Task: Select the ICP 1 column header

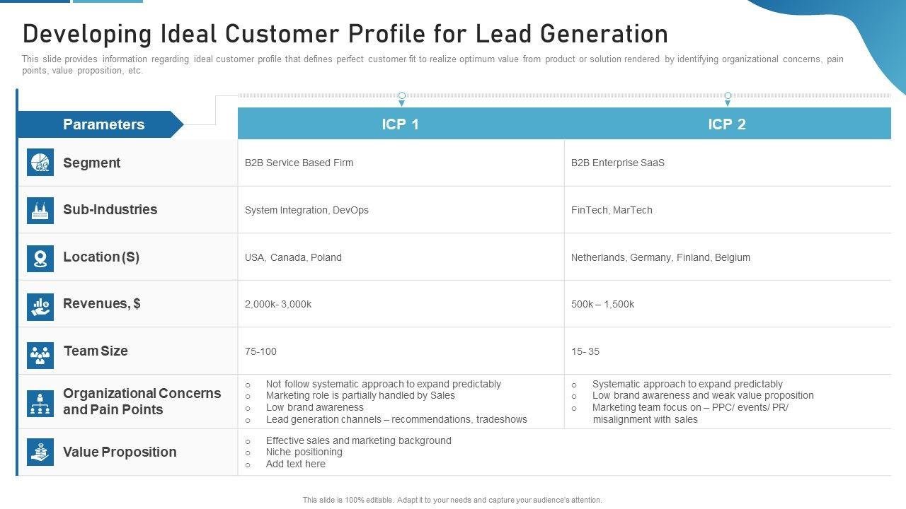Action: (x=401, y=124)
